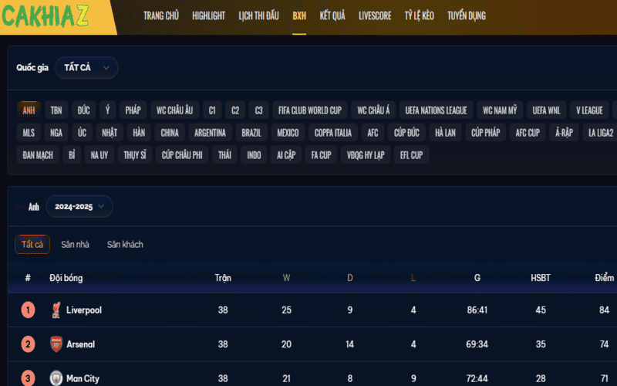Select the ANH league filter
This screenshot has height=386, width=617.
[x=29, y=110]
